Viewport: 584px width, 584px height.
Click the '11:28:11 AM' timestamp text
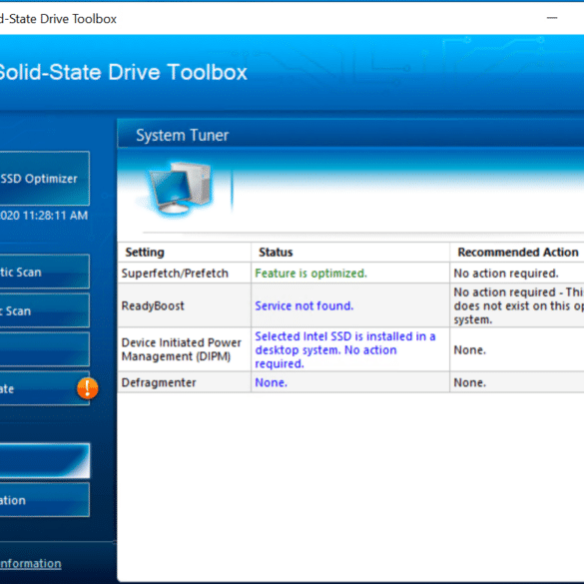click(56, 216)
